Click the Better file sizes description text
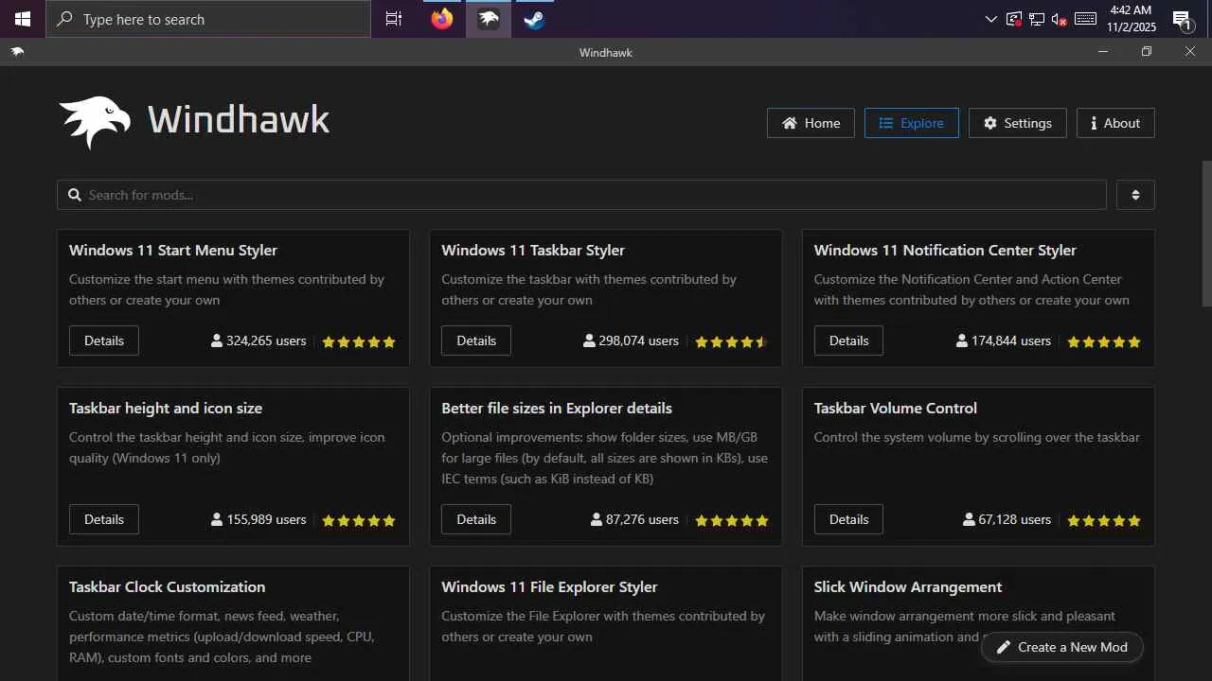Image resolution: width=1212 pixels, height=681 pixels. (605, 458)
